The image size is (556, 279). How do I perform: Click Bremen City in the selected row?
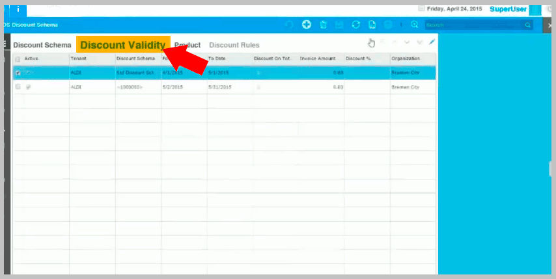coord(413,73)
